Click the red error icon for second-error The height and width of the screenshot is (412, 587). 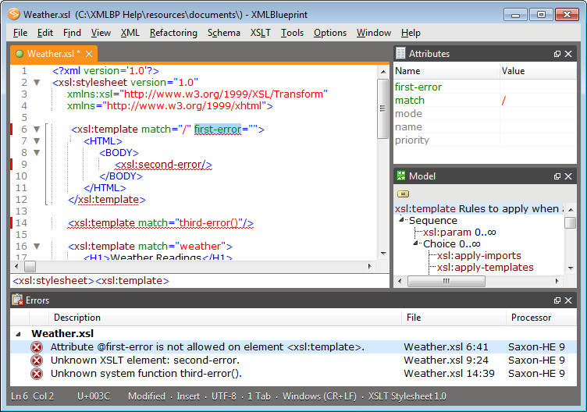click(x=37, y=360)
